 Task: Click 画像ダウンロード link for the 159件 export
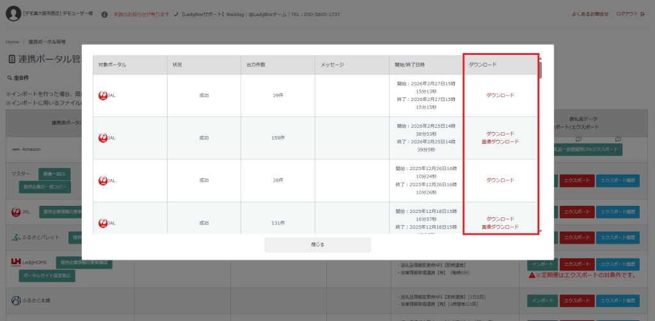click(500, 142)
